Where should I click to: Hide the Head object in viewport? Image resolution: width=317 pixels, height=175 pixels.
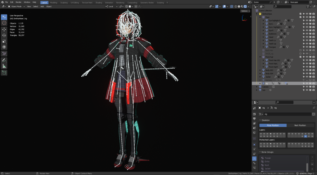[x=307, y=37]
